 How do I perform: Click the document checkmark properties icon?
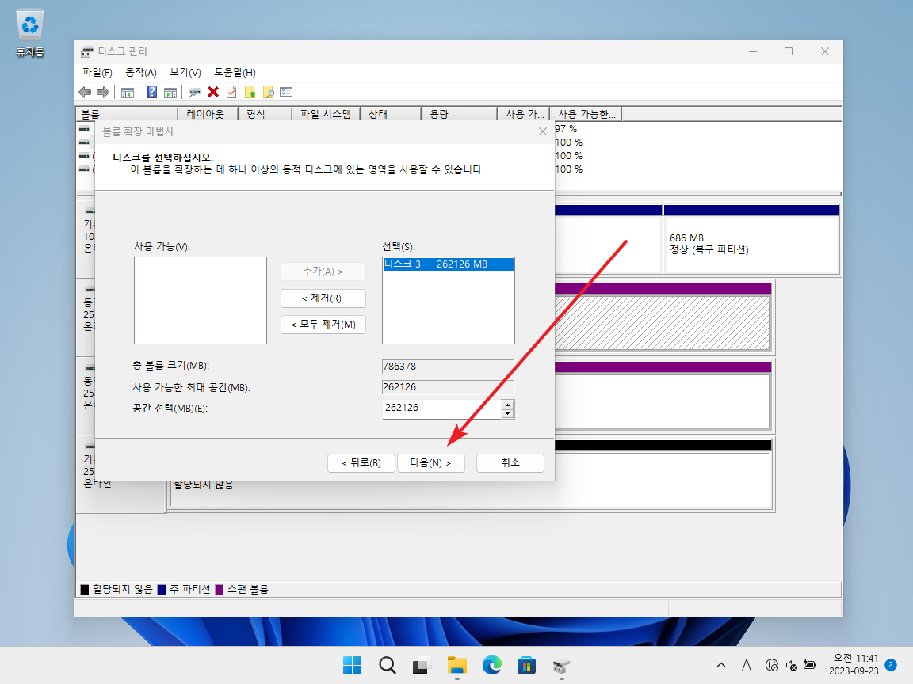231,92
